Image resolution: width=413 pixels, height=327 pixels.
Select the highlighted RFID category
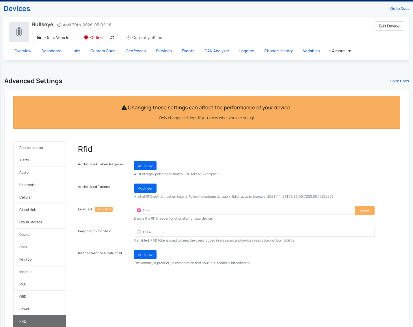pos(40,321)
